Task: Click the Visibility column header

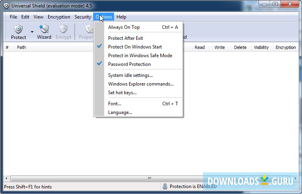Action: pyautogui.click(x=262, y=47)
